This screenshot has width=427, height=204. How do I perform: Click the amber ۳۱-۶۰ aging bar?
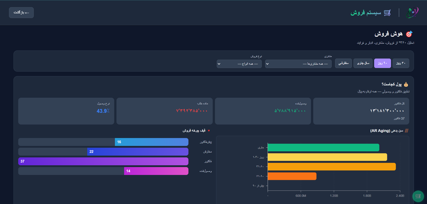(x=332, y=167)
